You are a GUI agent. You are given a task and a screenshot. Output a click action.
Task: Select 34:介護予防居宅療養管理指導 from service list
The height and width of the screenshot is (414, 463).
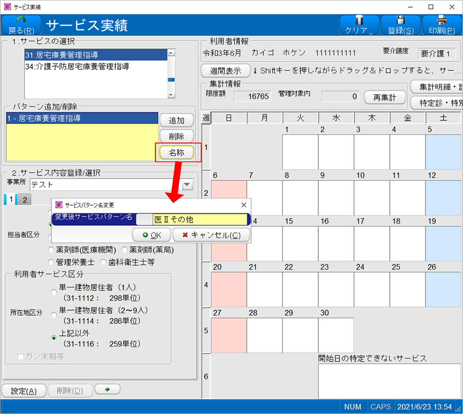[x=77, y=66]
